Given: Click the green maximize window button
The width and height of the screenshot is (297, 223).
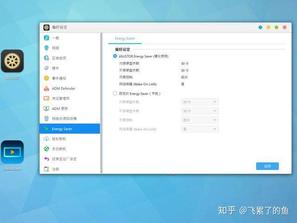Looking at the screenshot, I should pos(277,27).
